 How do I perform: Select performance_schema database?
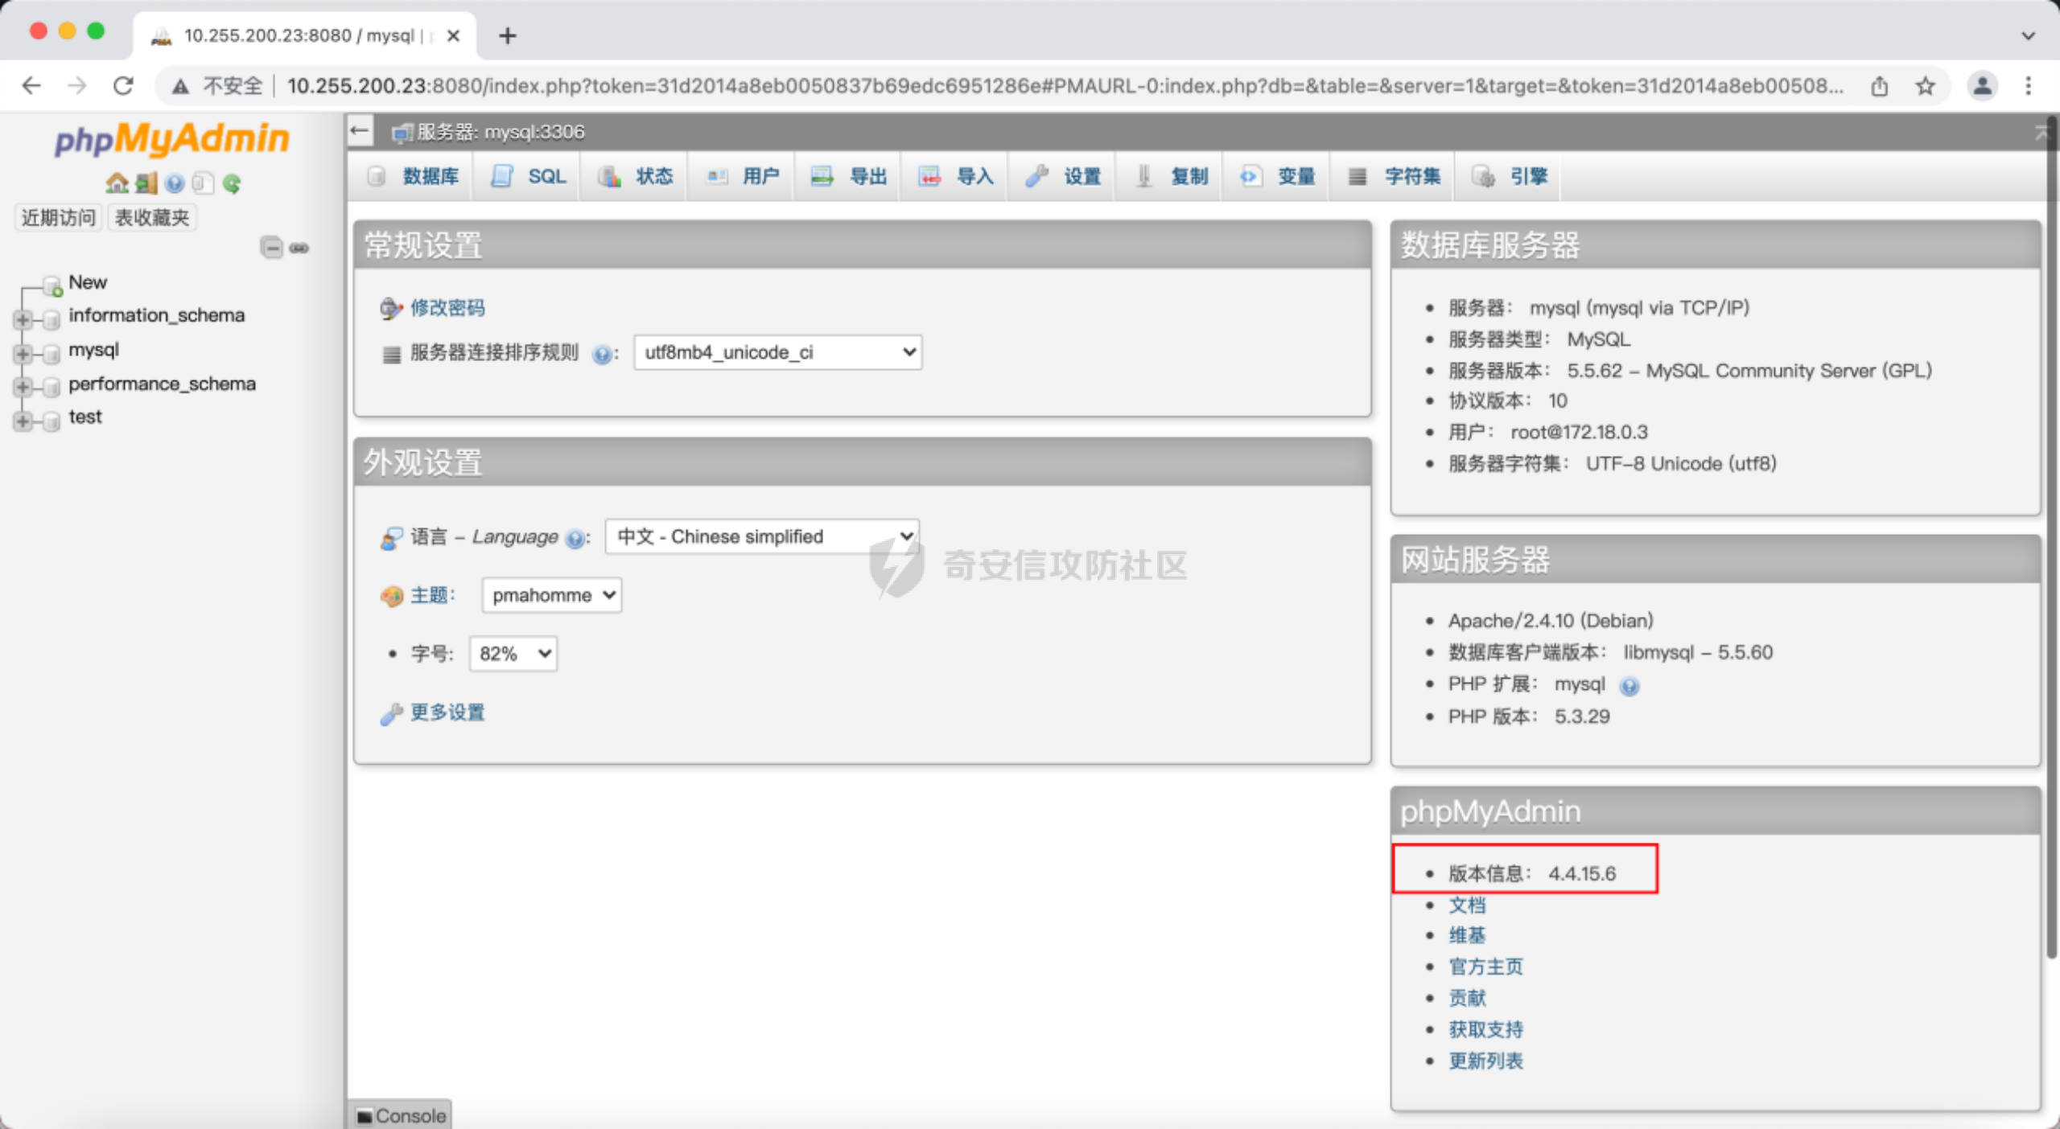[162, 384]
